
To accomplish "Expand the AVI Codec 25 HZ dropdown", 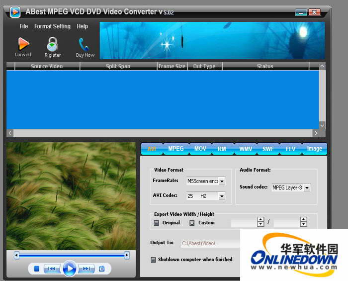I will (222, 196).
